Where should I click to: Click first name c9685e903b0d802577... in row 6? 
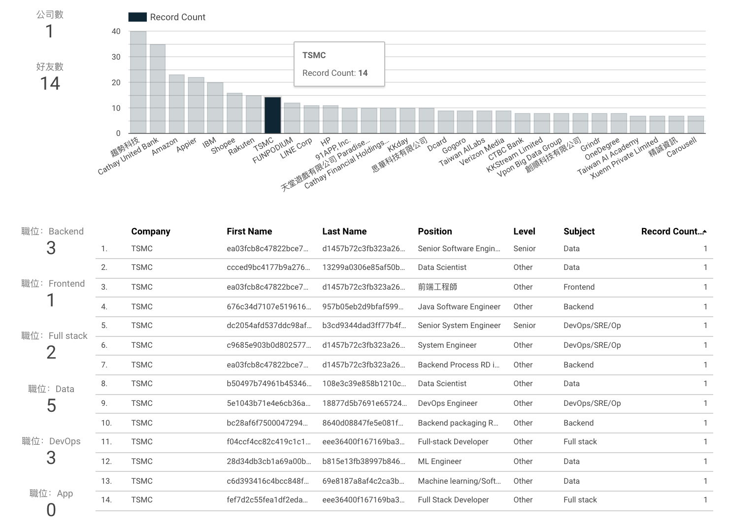click(x=269, y=345)
